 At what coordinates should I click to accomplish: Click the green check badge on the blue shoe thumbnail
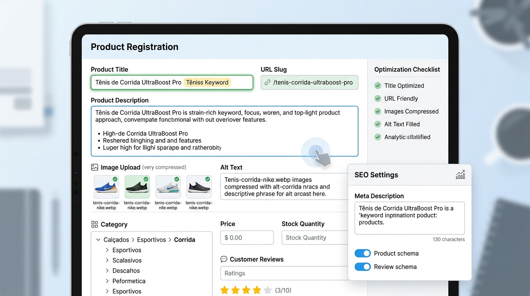[x=115, y=179]
